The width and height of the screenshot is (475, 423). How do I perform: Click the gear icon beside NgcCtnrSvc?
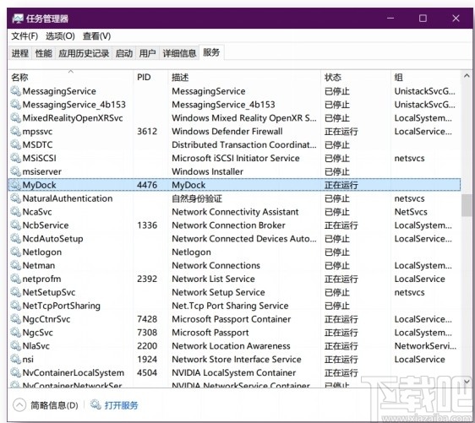point(15,319)
